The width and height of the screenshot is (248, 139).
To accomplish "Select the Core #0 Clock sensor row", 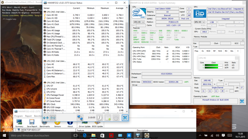I will click(84, 21).
